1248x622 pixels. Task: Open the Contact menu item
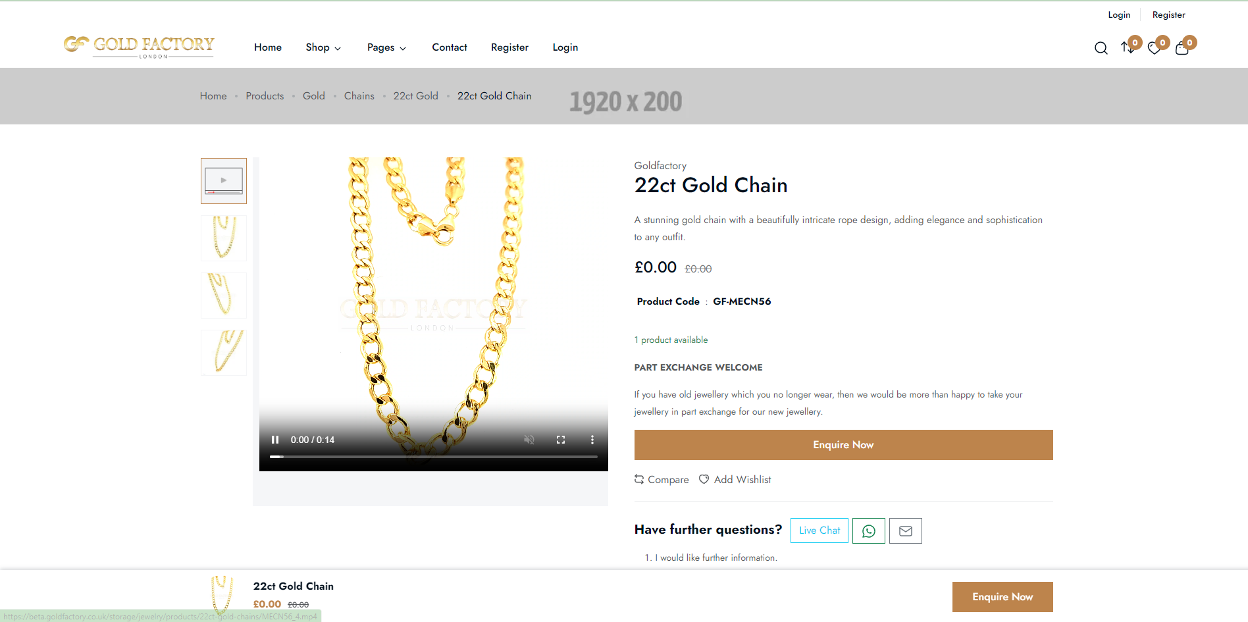450,47
